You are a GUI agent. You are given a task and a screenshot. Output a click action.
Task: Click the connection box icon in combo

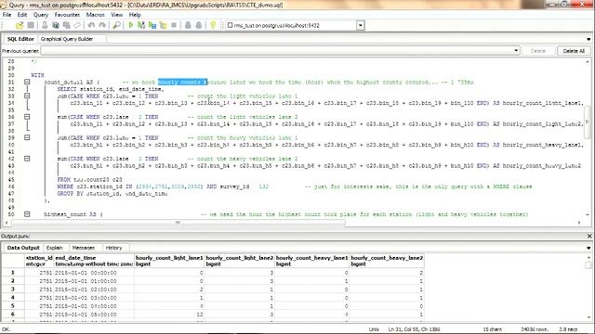coord(230,25)
